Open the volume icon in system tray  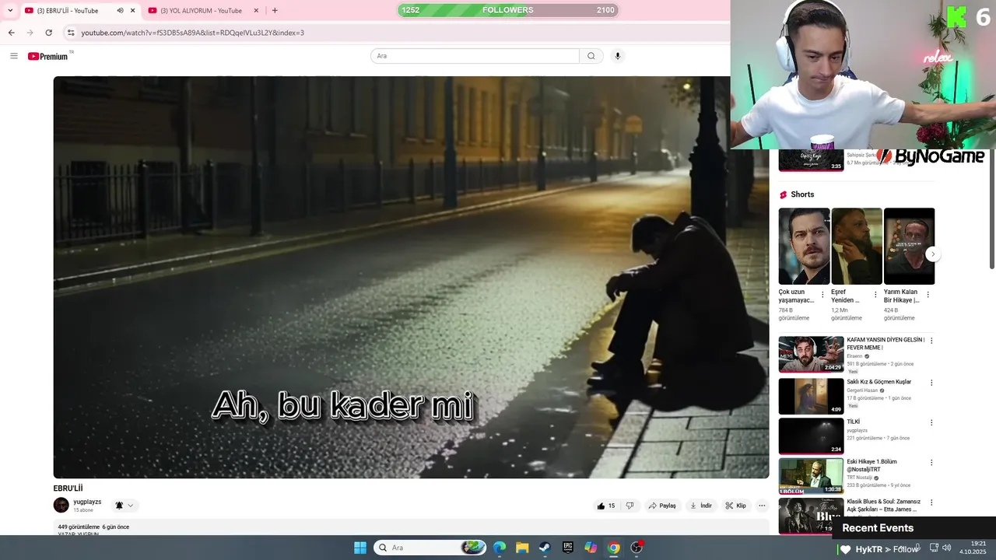[x=946, y=548]
